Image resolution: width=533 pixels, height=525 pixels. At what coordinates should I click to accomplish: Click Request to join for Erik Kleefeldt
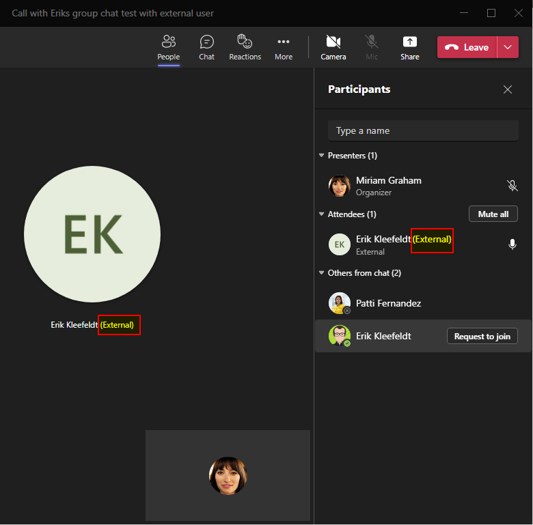[482, 336]
